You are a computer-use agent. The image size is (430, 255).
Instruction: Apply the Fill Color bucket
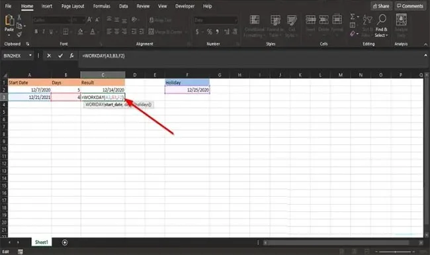[x=80, y=32]
